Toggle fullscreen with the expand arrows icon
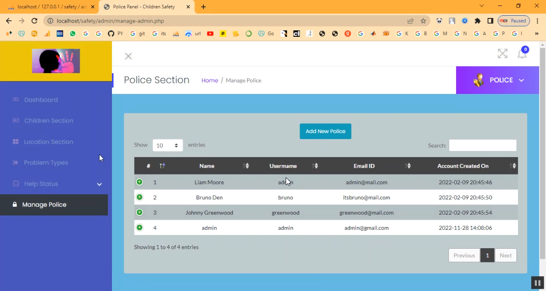This screenshot has width=546, height=291. click(x=502, y=54)
